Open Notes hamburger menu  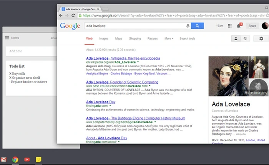coord(7,38)
